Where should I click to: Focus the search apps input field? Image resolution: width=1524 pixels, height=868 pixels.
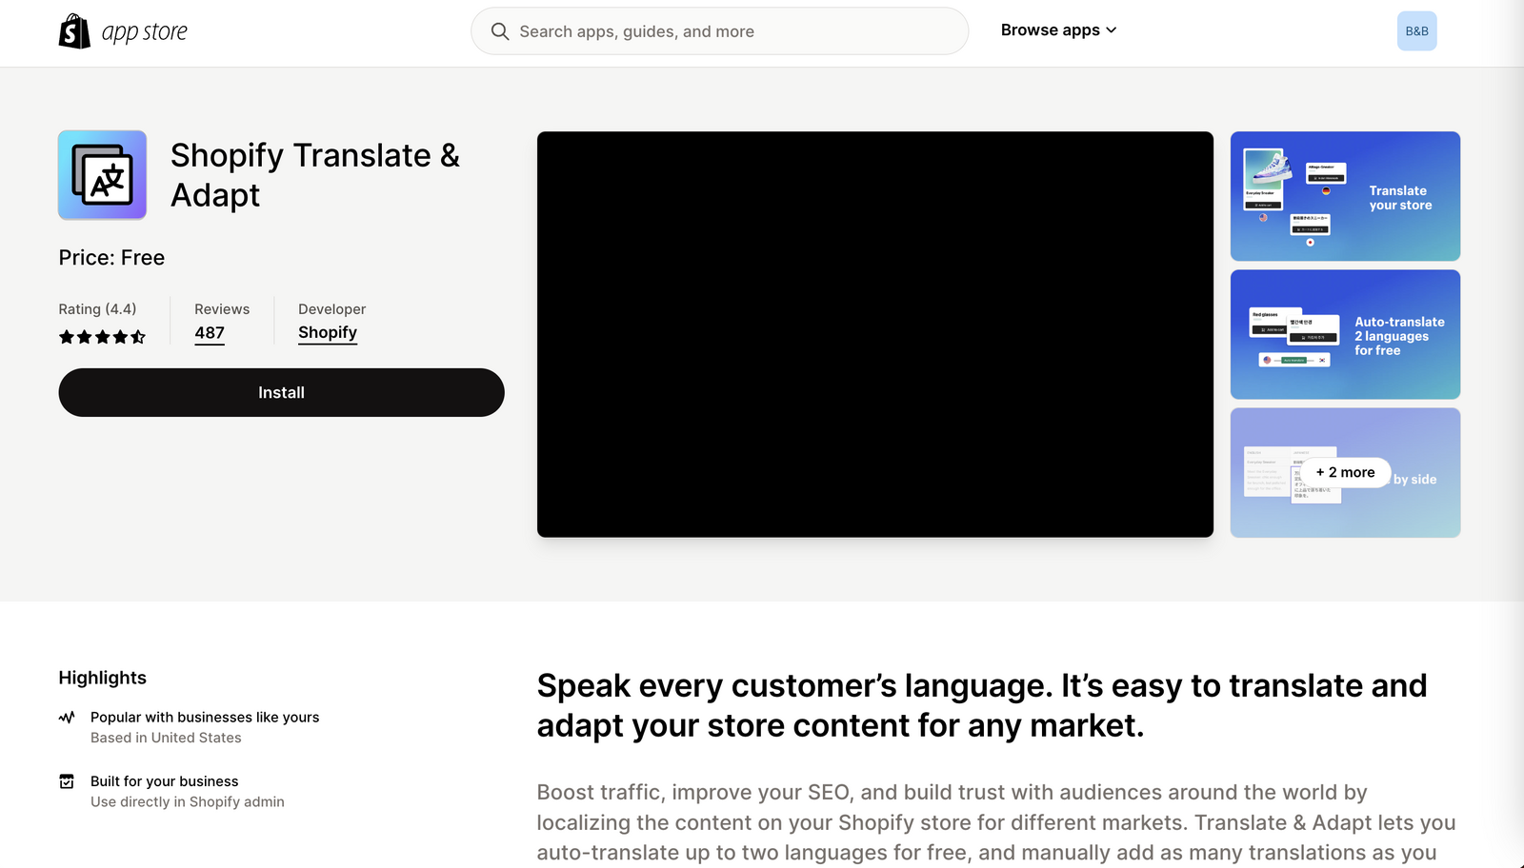733,31
